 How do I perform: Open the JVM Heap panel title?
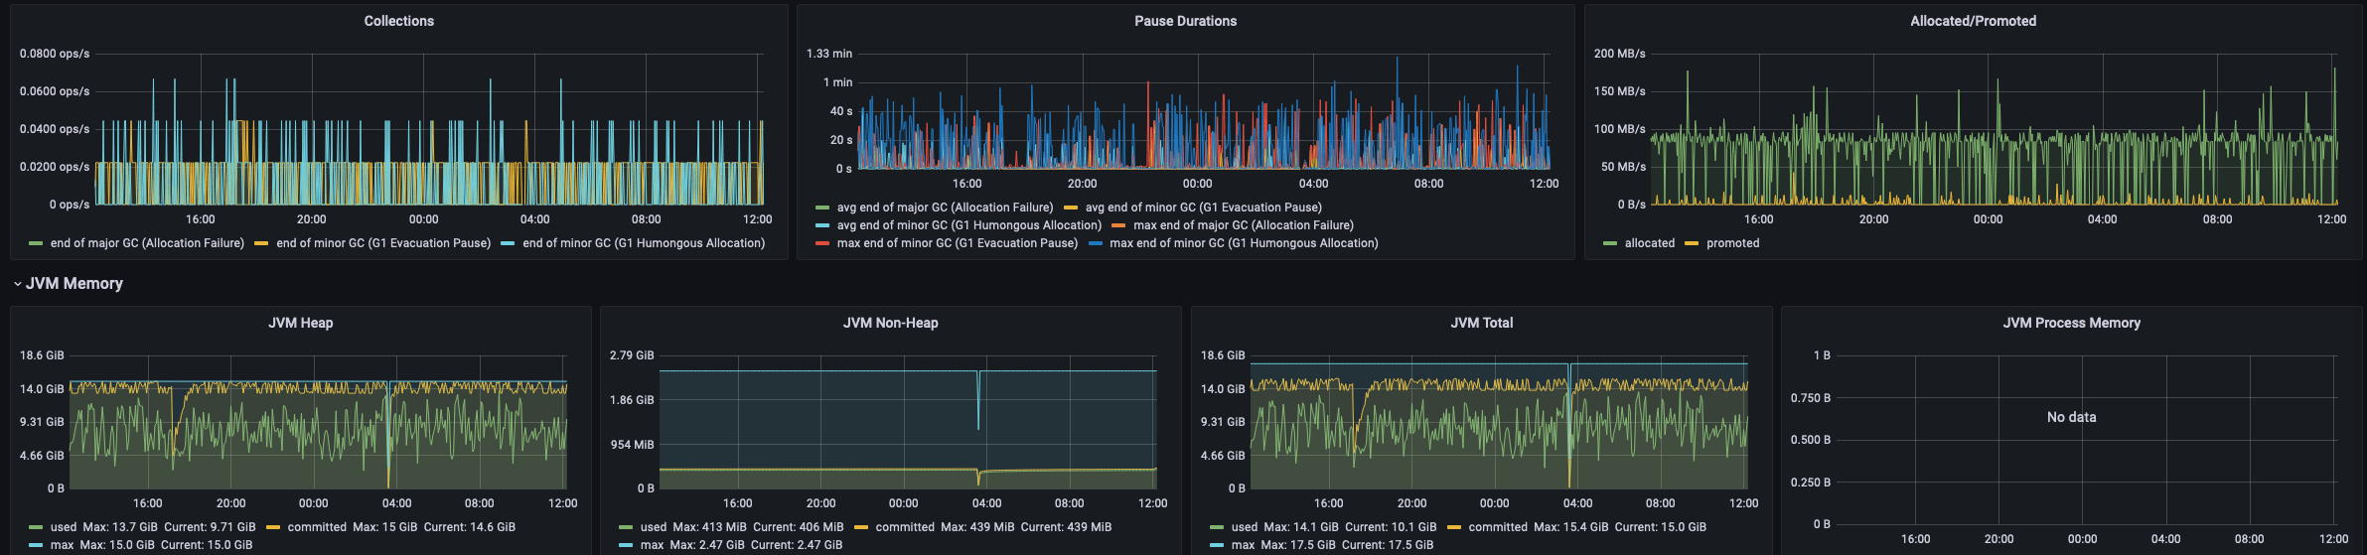click(x=301, y=323)
